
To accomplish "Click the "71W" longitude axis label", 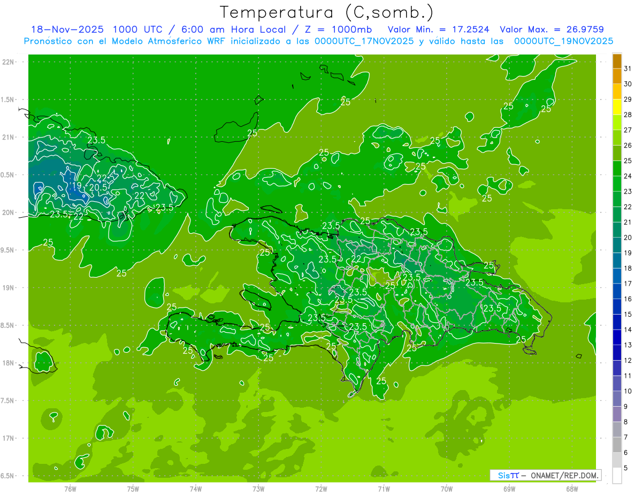I will [x=384, y=489].
